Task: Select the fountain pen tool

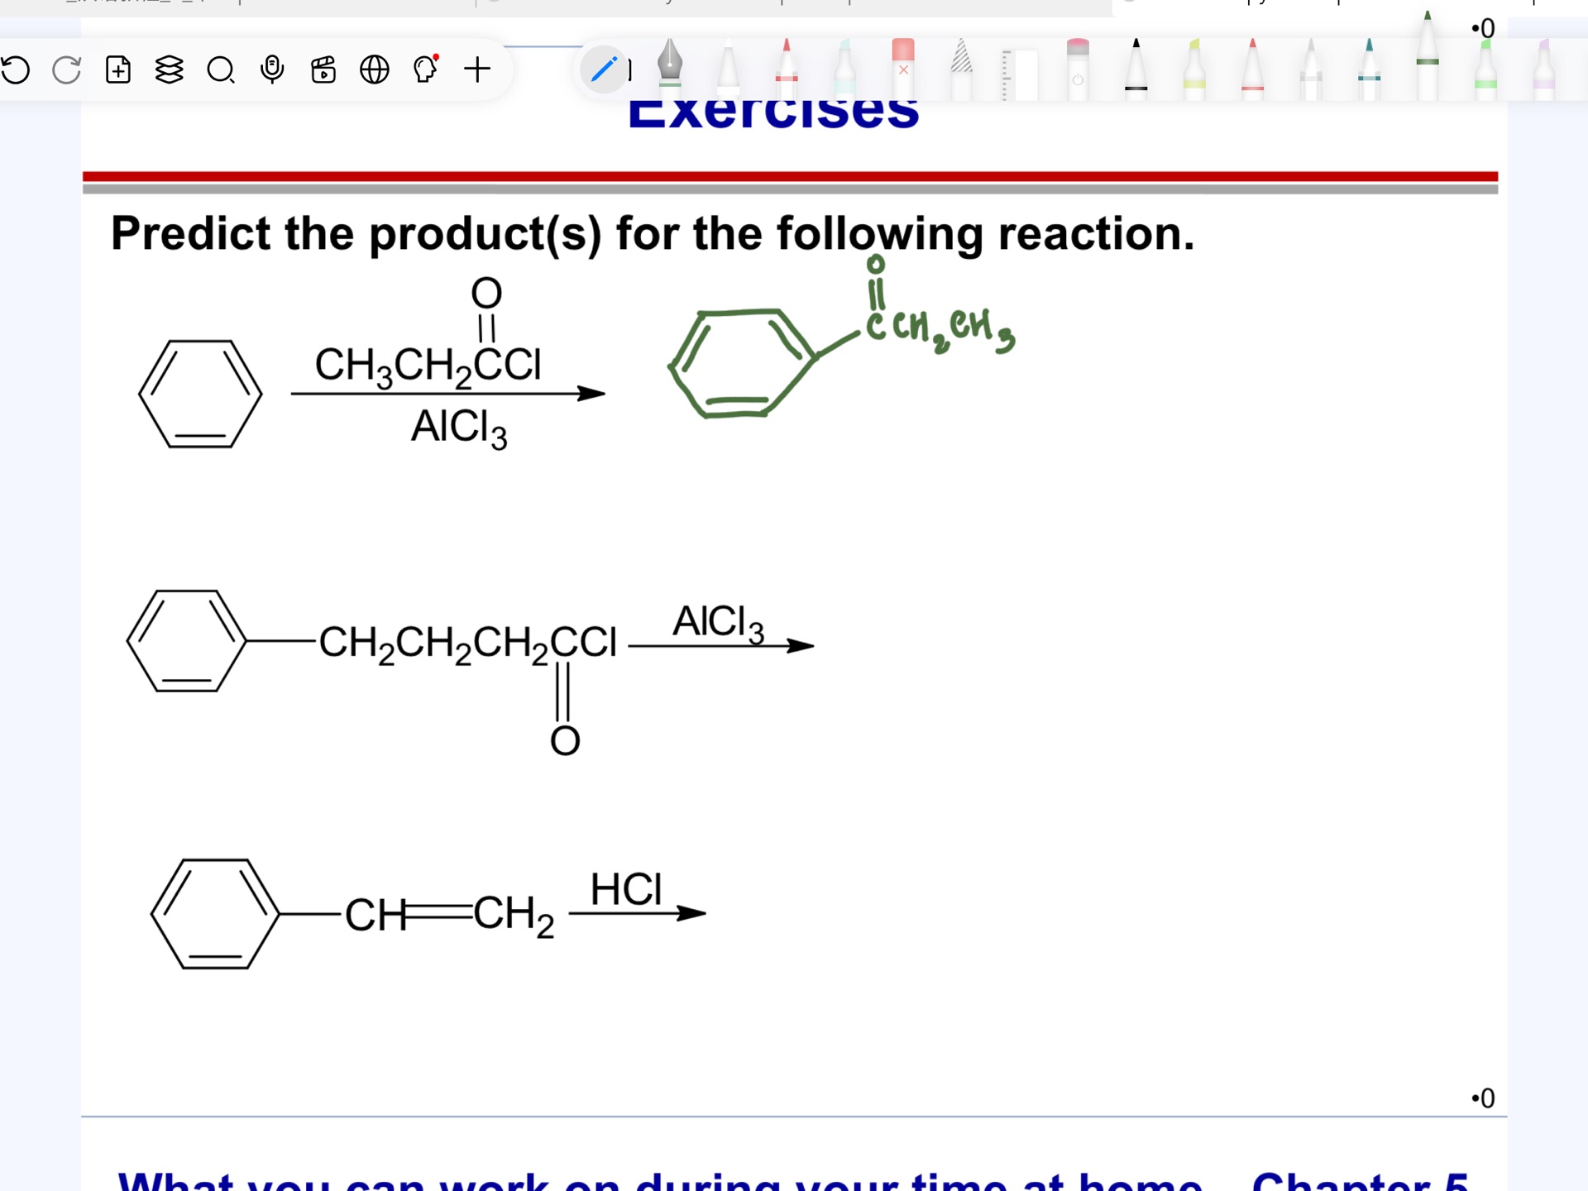Action: click(x=670, y=70)
